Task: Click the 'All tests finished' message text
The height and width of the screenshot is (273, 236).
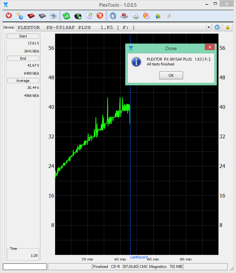Action: pos(161,64)
